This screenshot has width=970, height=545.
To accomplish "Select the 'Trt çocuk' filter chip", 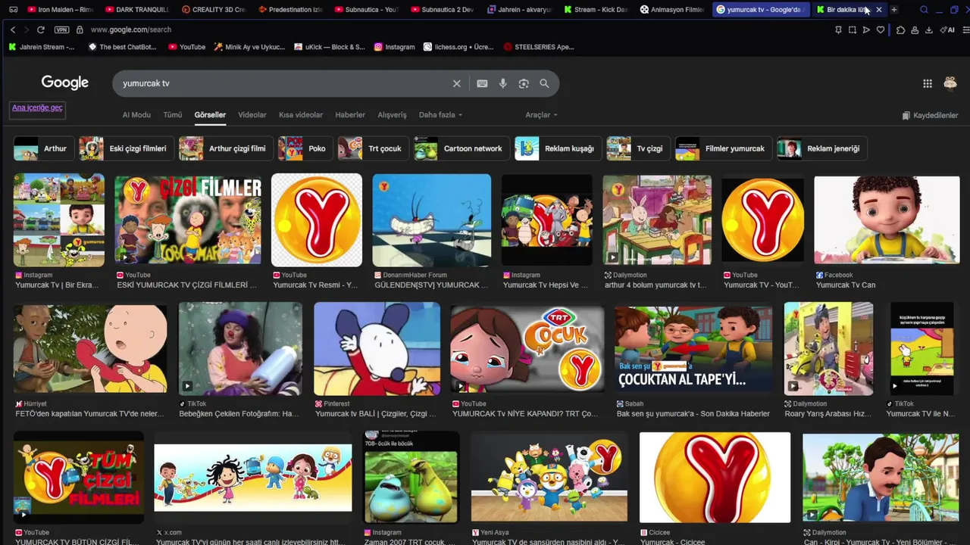I will pos(373,148).
